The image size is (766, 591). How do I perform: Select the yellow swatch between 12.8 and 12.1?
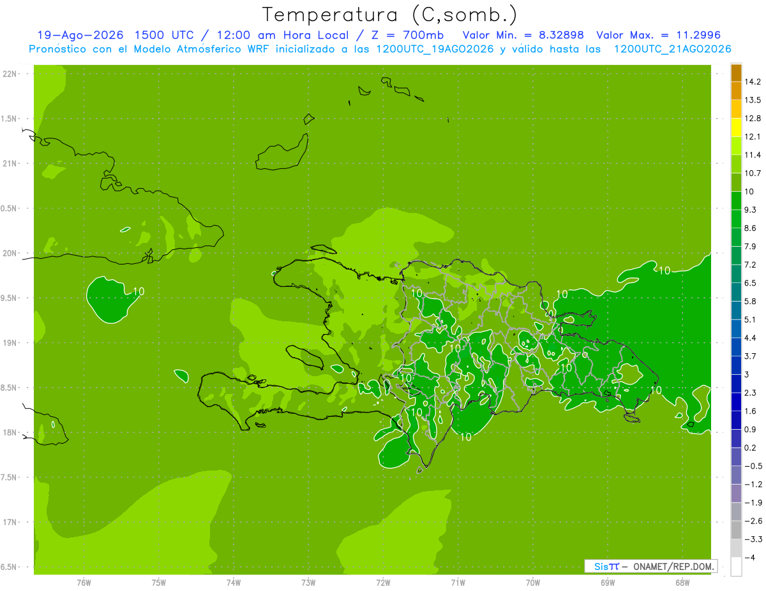[x=736, y=128]
